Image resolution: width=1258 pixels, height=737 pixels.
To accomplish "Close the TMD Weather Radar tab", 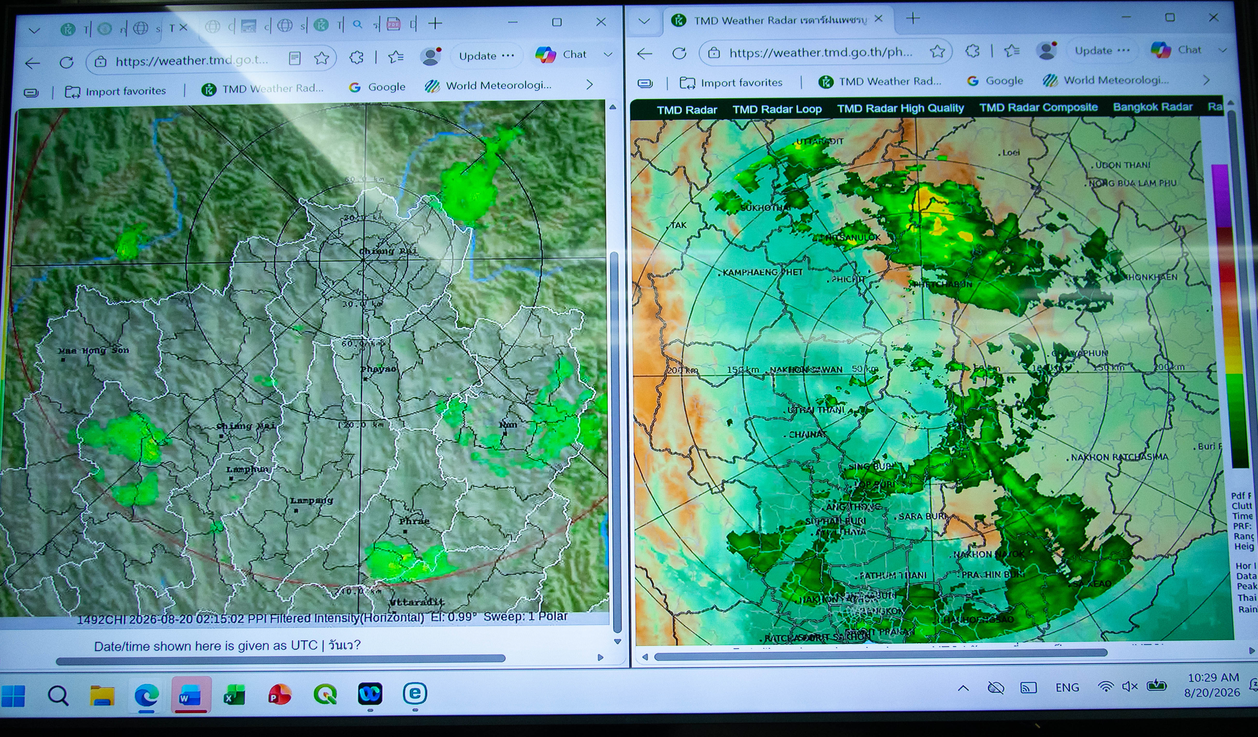I will [879, 18].
